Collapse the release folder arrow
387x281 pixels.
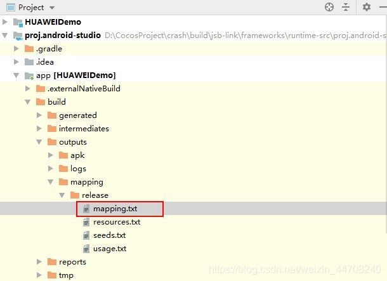coord(62,195)
